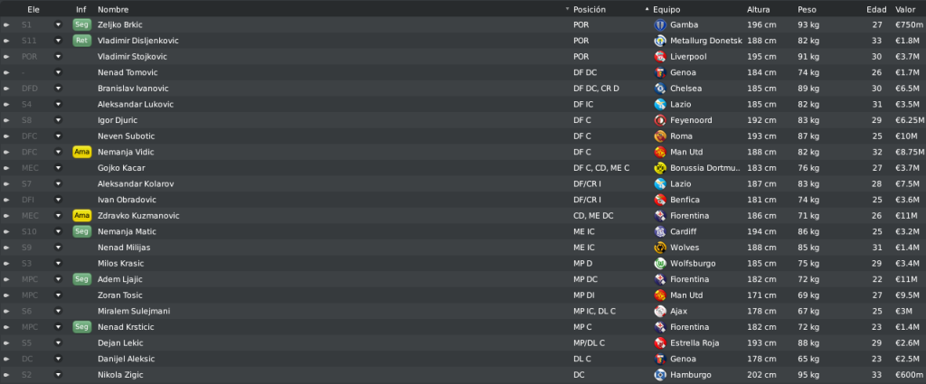The width and height of the screenshot is (926, 384).
Task: Expand row arrow for Neven Subotic
Action: point(6,136)
